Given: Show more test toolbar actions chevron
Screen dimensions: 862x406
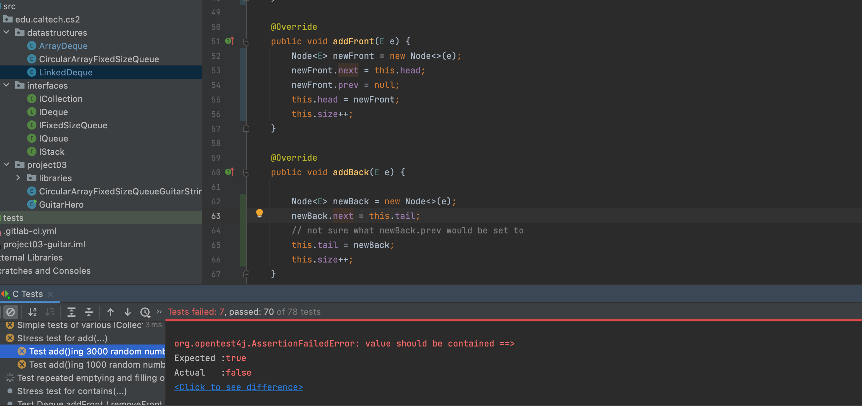Looking at the screenshot, I should pyautogui.click(x=159, y=311).
